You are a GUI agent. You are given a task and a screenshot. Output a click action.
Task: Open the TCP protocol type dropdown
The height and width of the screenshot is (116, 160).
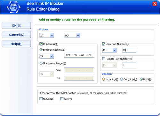click(x=72, y=36)
